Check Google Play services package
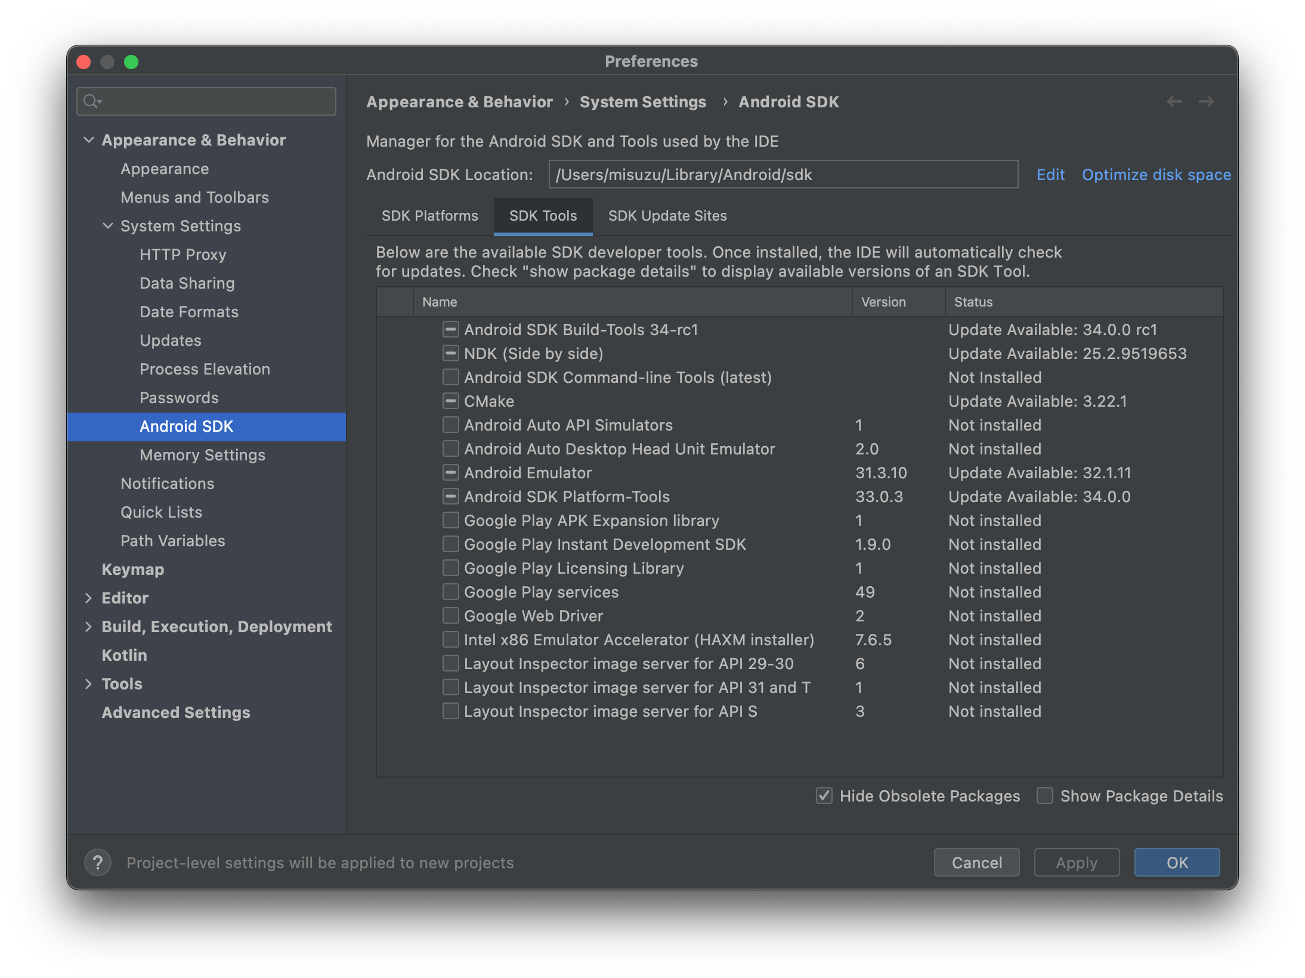Viewport: 1305px width, 978px height. 451,592
